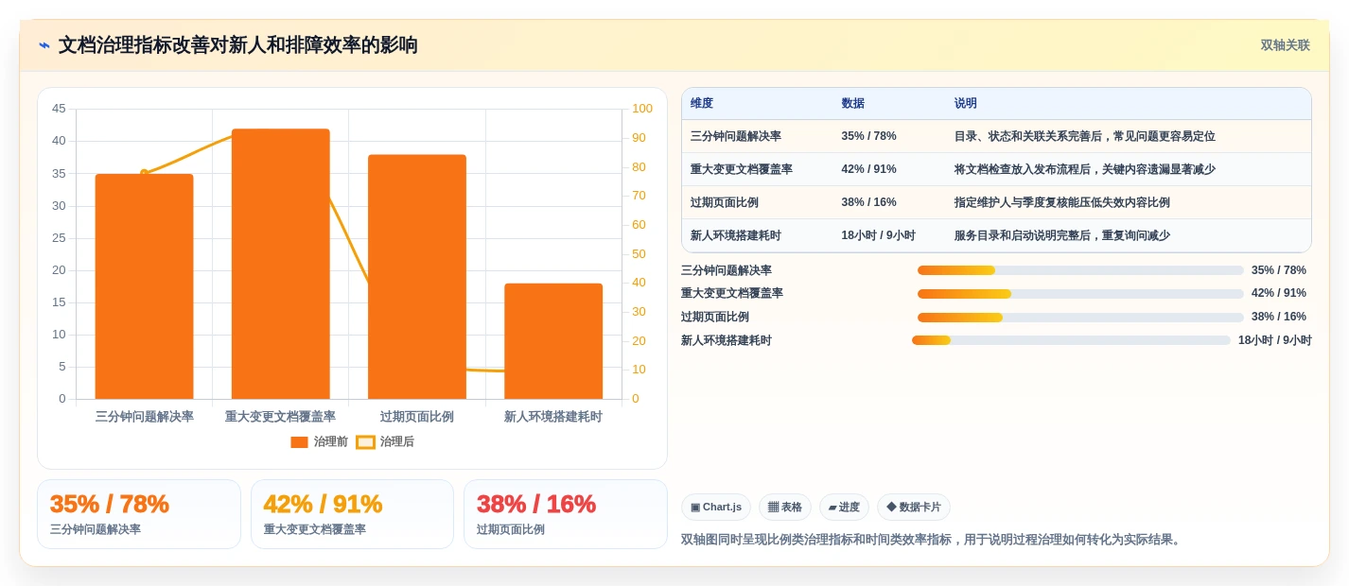Click the 新人环境搭建耗时 progress bar
This screenshot has height=586, width=1349.
1071,340
